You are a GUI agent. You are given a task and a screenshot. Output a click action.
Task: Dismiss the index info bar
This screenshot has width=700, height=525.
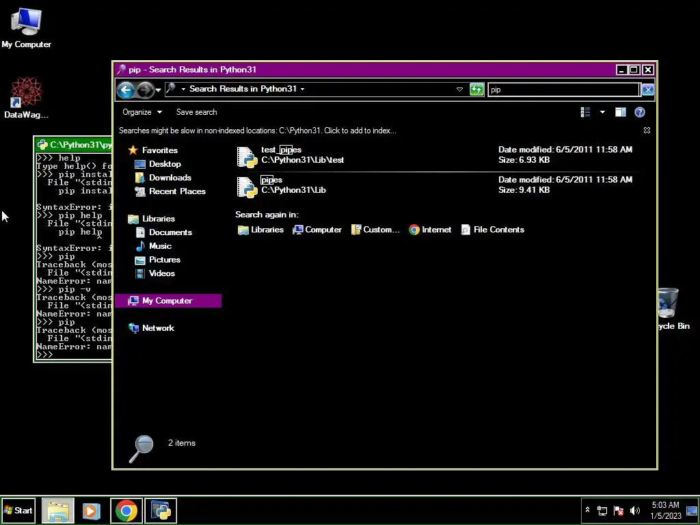coord(647,131)
